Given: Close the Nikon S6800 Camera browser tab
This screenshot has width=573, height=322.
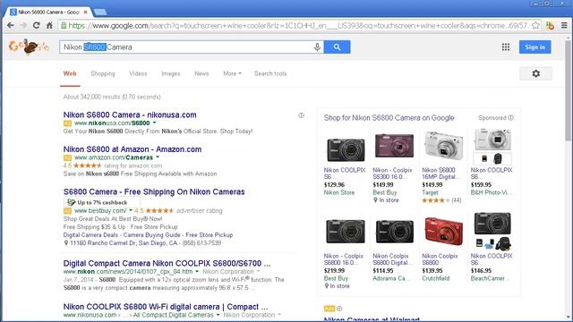Looking at the screenshot, I should (x=86, y=12).
